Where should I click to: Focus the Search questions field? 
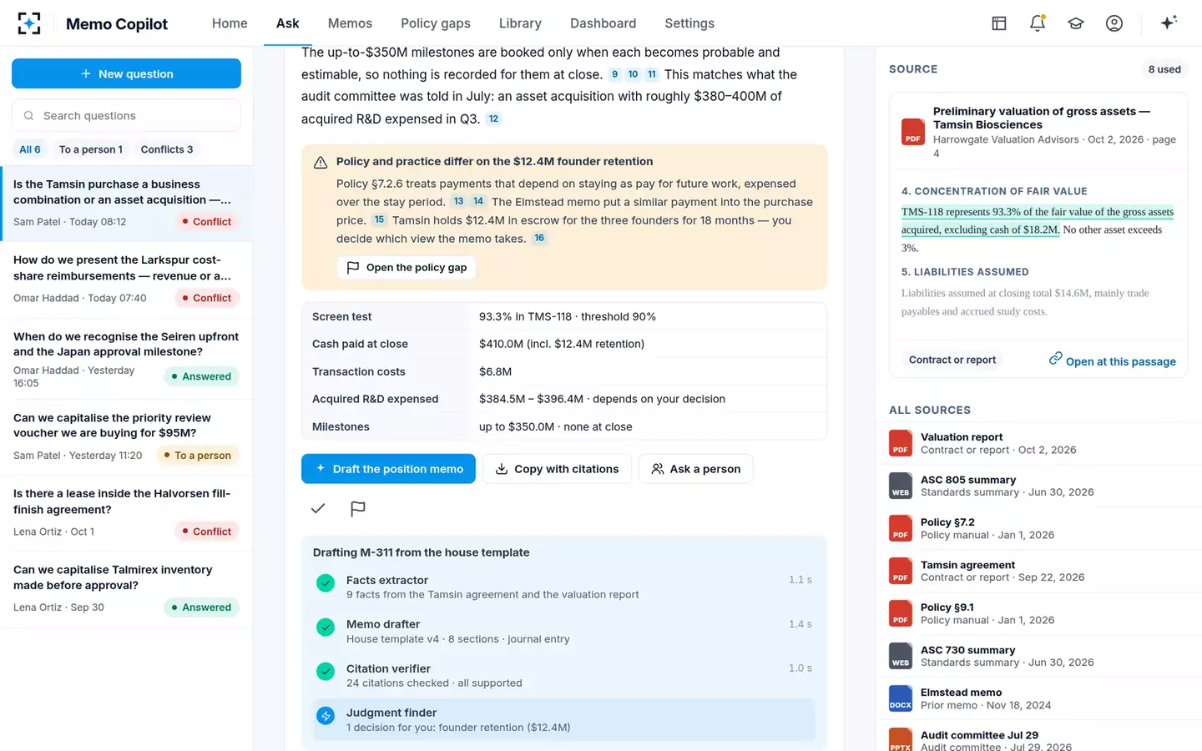coord(126,116)
